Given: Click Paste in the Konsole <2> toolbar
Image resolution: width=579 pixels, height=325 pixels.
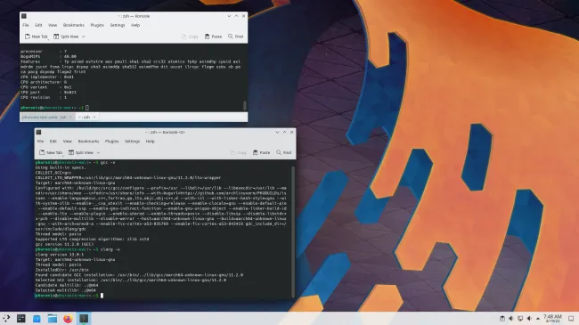Looking at the screenshot, I should (261, 152).
